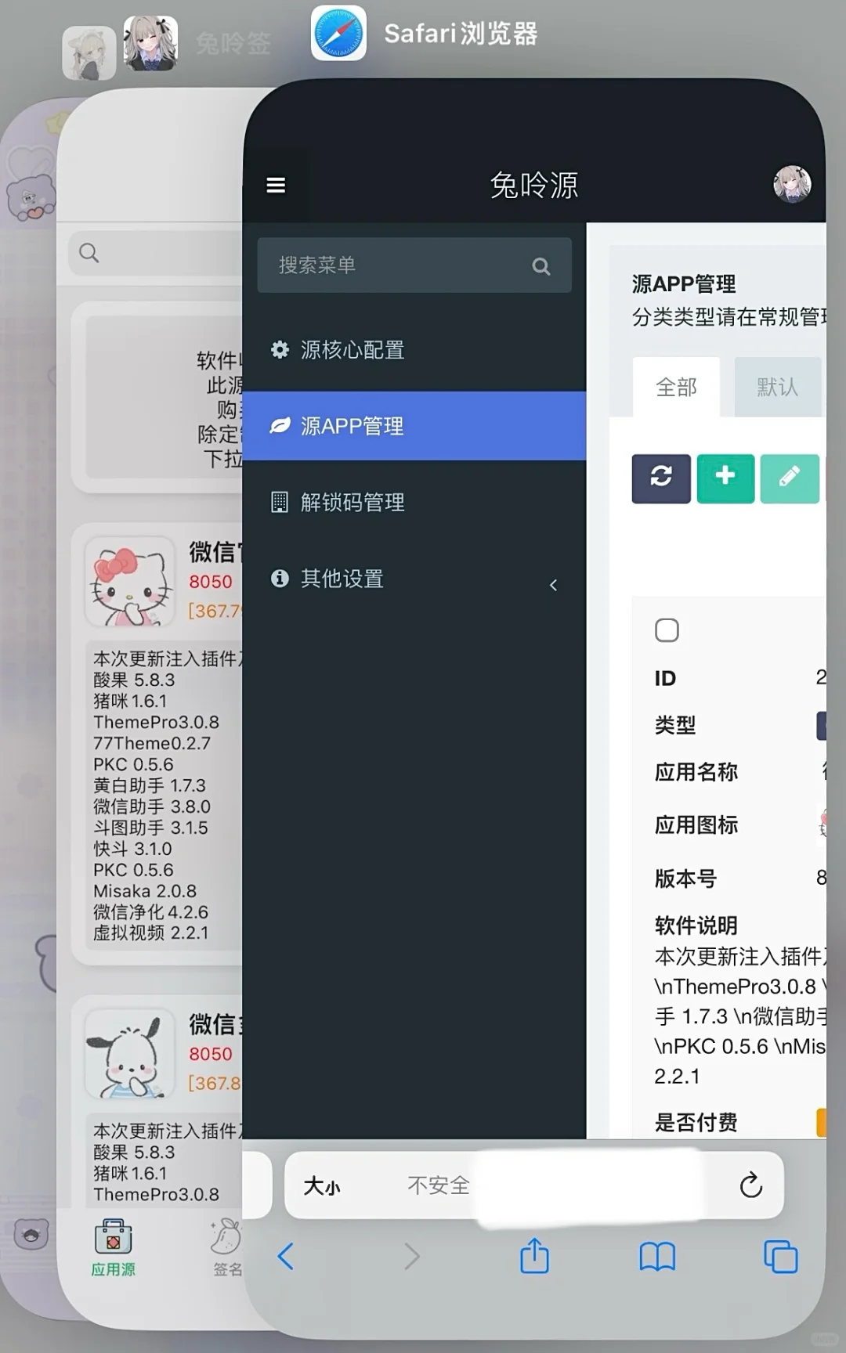This screenshot has height=1353, width=846.
Task: Tap the 兔呤签 app icon with girl avatar
Action: [150, 44]
